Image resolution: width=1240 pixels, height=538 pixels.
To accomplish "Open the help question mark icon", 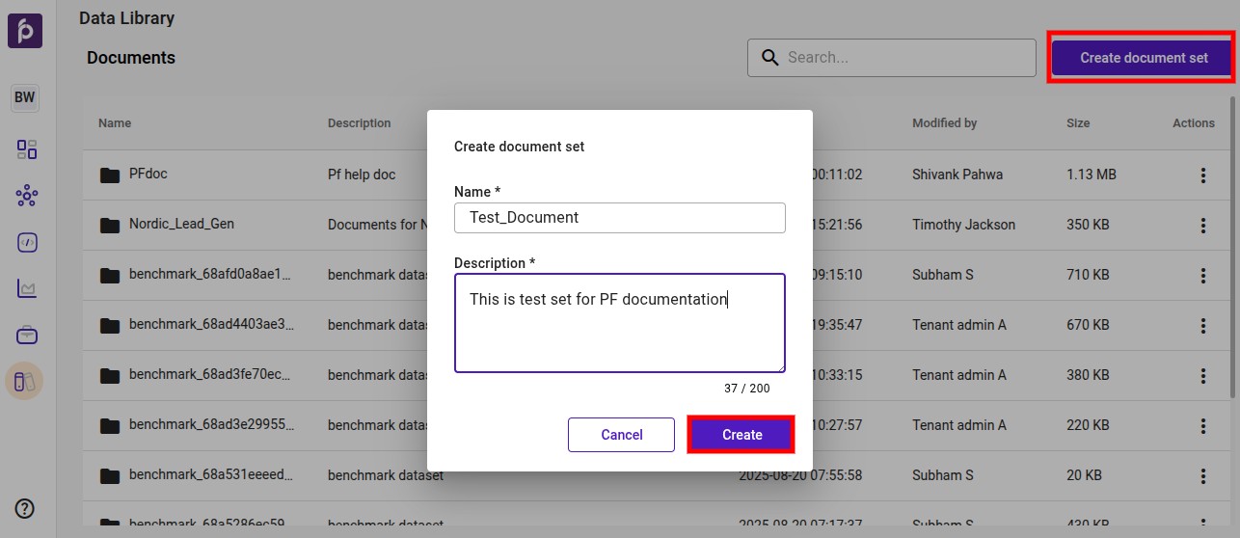I will coord(25,508).
